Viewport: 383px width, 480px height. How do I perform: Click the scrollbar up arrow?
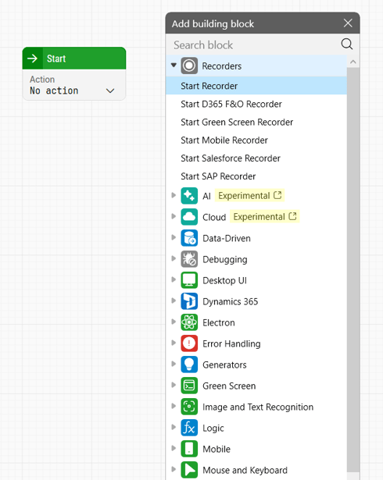353,62
